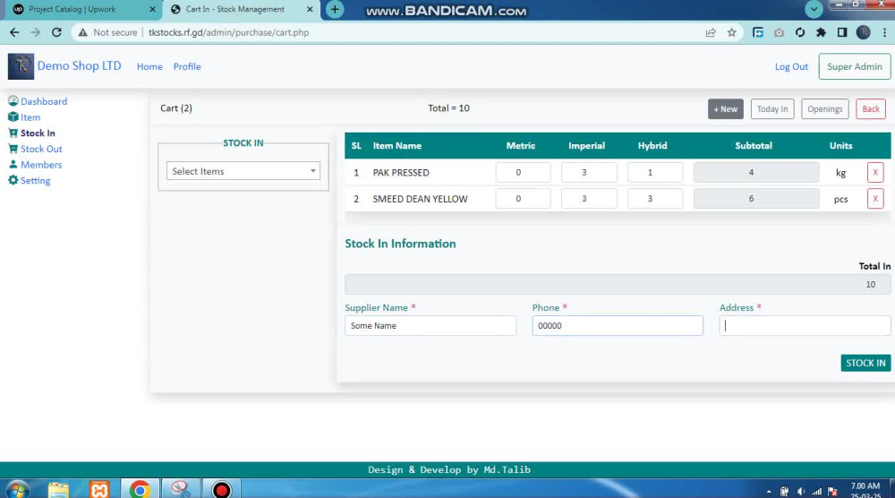Screen dimensions: 895x498
Task: Show hidden system tray icons
Action: click(x=768, y=492)
